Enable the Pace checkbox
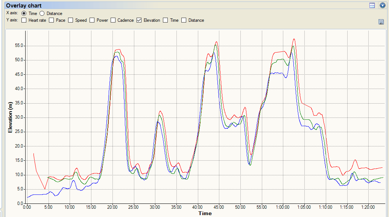 (x=52, y=20)
